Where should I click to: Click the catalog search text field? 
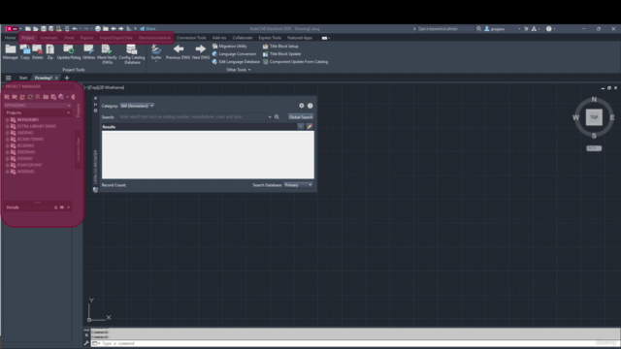(193, 116)
